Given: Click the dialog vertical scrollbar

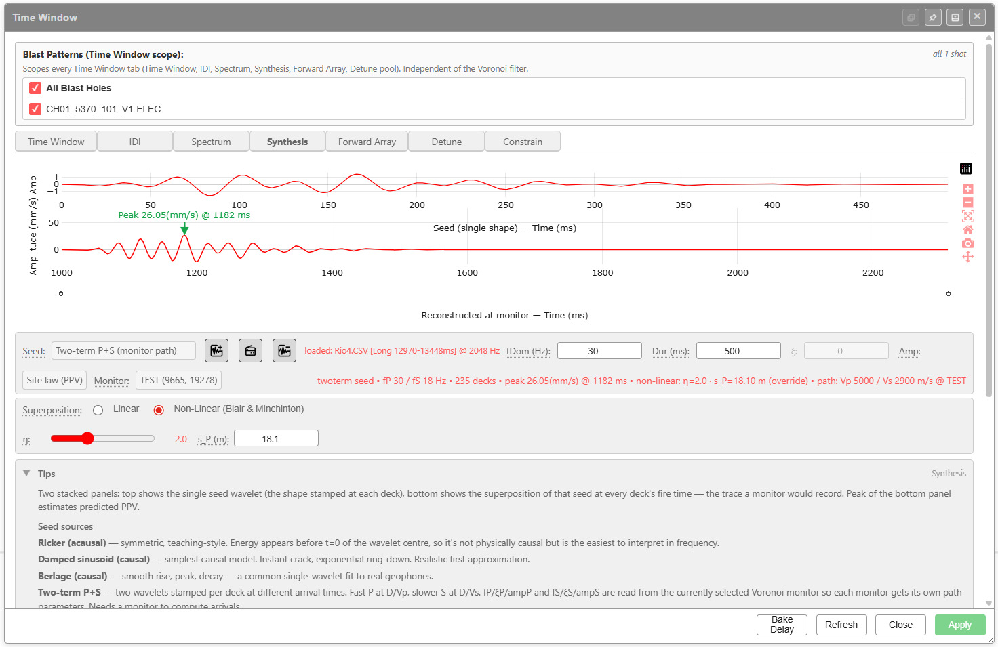Looking at the screenshot, I should (x=989, y=220).
